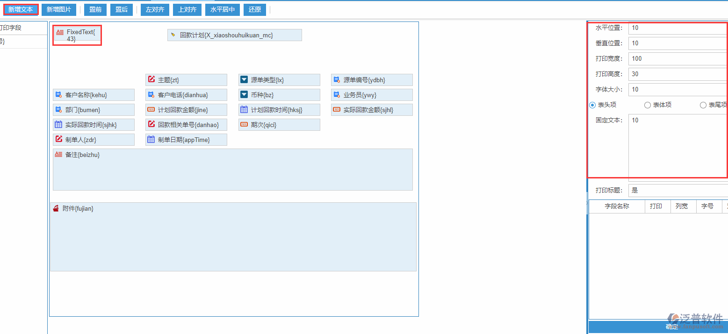Click the 字体大小 input field
Screen dimensions: 728x334
[x=678, y=90]
